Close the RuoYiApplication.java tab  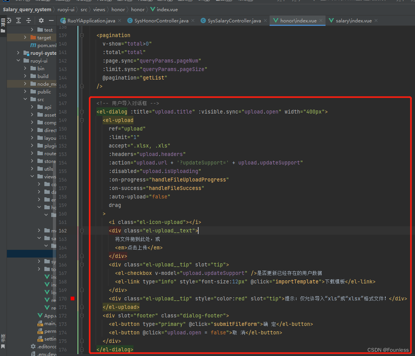[120, 21]
